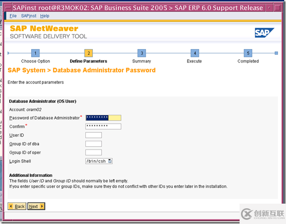Click the 'Additional Information' heading
The image size is (286, 224).
pos(31,175)
